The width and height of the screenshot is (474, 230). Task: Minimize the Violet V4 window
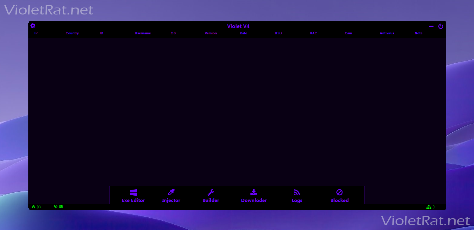pyautogui.click(x=431, y=27)
